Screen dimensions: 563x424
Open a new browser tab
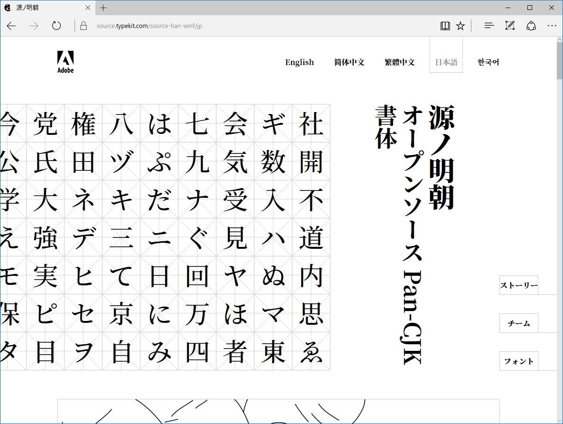click(x=103, y=8)
